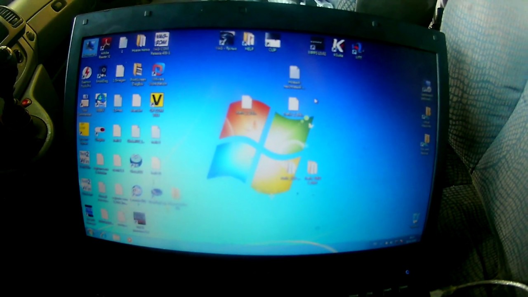This screenshot has width=528, height=297.
Task: Launch Internet Explorer from the taskbar
Action: click(x=103, y=236)
